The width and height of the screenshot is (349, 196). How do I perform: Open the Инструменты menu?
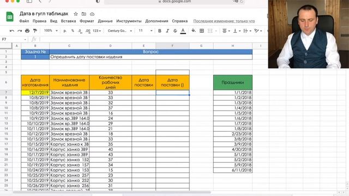(129, 21)
